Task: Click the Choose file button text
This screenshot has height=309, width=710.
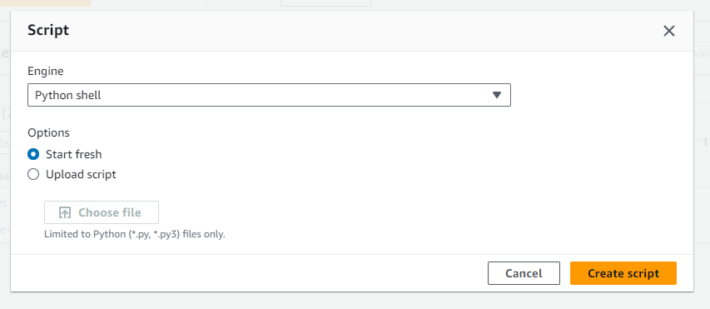Action: [x=110, y=212]
